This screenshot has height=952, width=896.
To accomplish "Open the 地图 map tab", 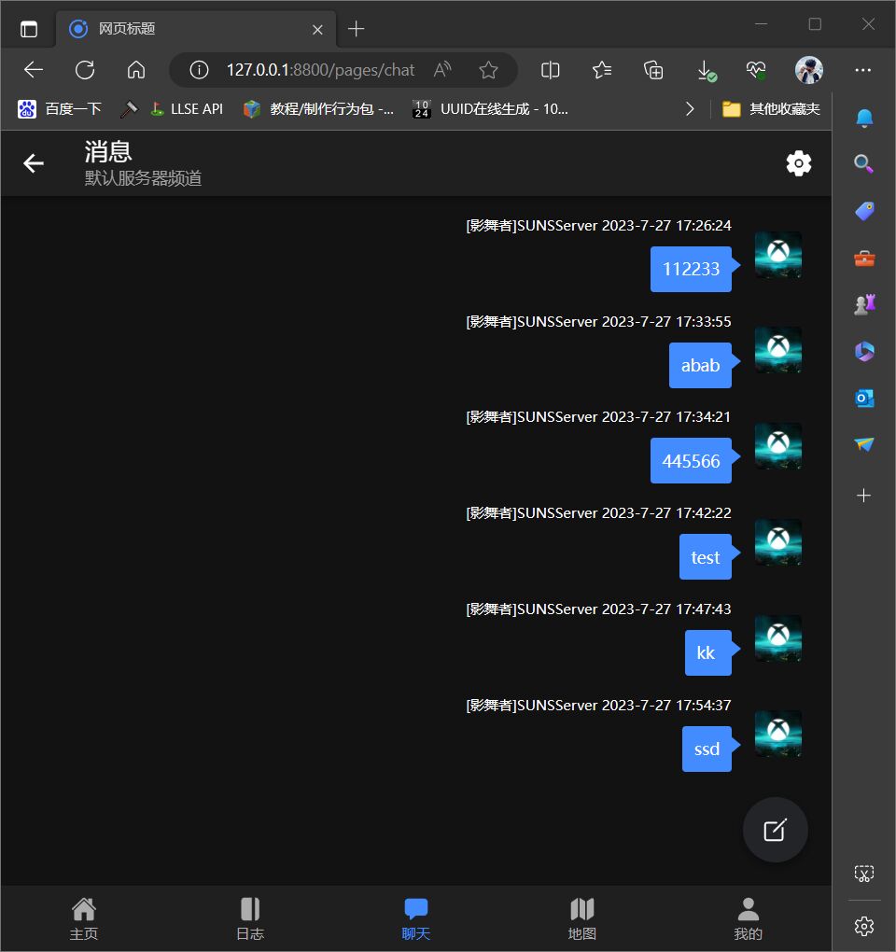I will (x=582, y=918).
